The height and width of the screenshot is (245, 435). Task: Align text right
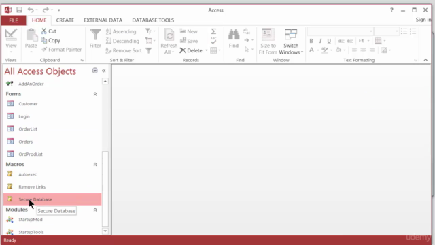coord(372,50)
